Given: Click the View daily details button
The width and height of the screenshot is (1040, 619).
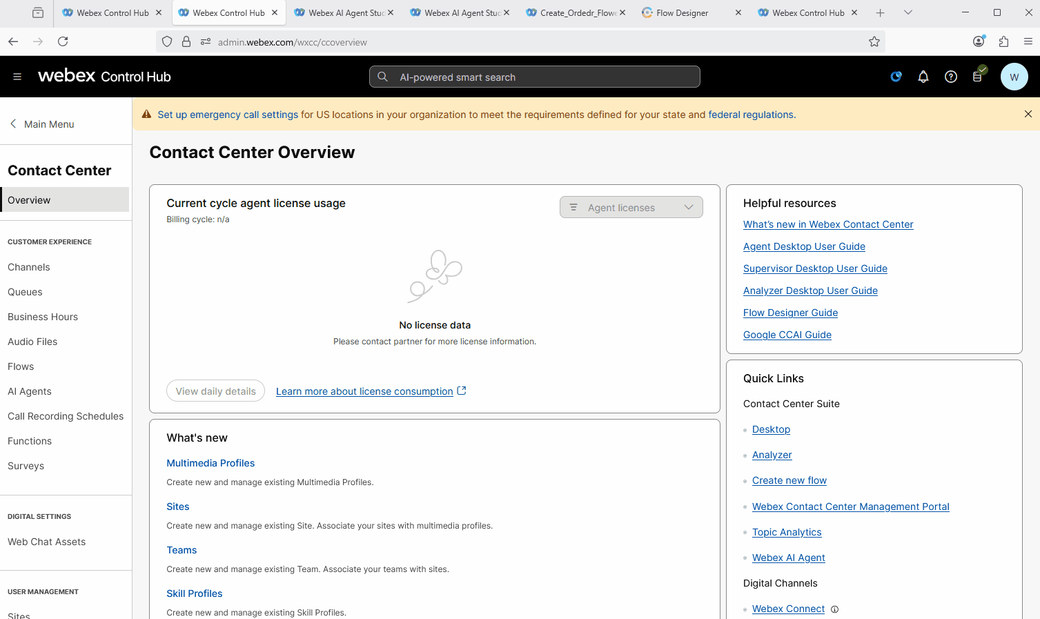Looking at the screenshot, I should point(215,391).
